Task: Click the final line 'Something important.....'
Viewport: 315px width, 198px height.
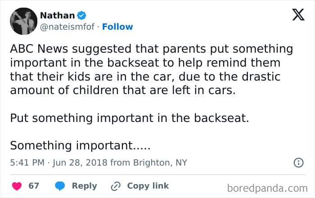Action: click(x=80, y=146)
